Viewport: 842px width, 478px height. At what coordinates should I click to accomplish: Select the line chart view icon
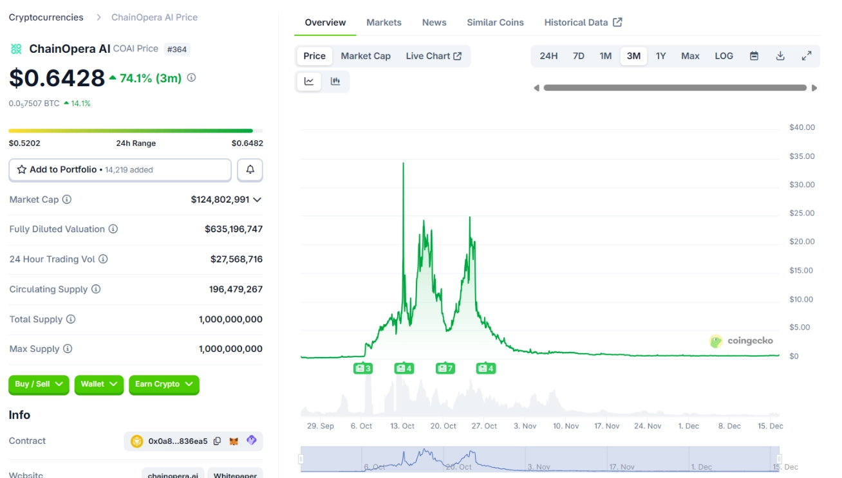(x=309, y=81)
